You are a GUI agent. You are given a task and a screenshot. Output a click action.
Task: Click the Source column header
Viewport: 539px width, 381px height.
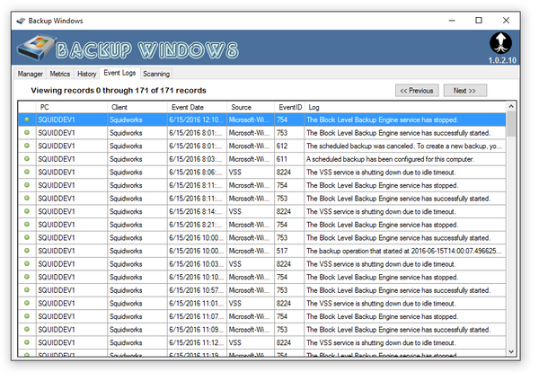point(250,107)
